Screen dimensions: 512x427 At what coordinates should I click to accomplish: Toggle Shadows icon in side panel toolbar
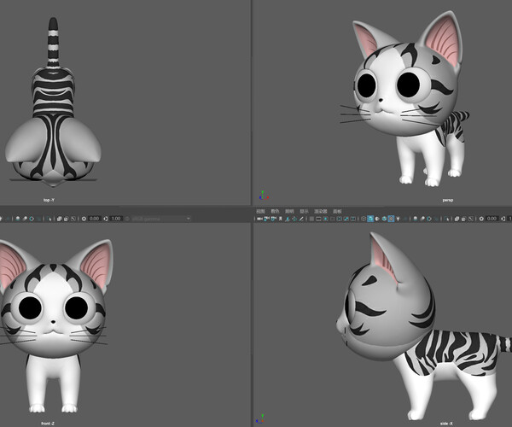coord(405,219)
